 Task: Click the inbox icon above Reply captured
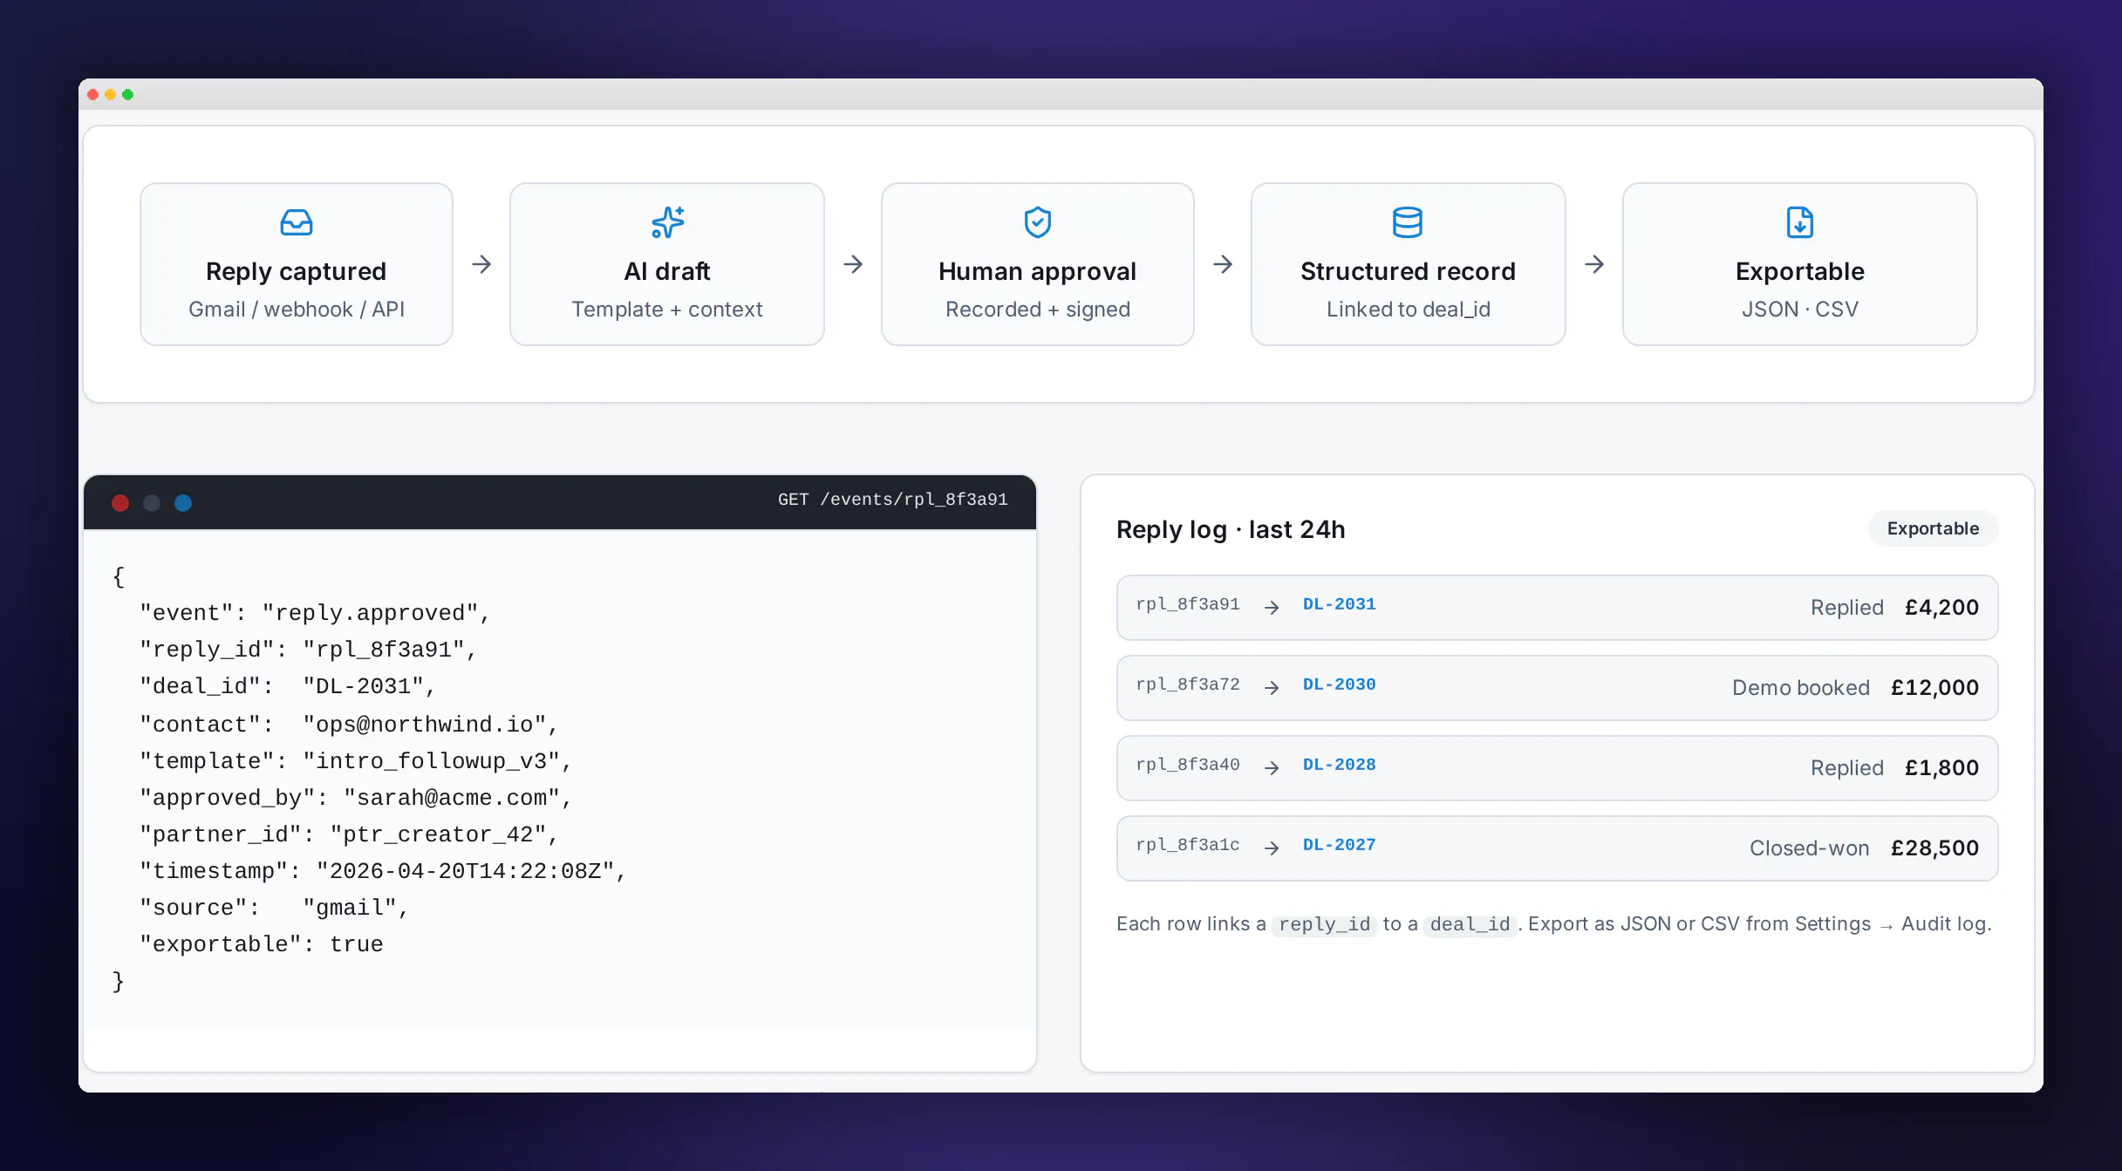pos(297,222)
